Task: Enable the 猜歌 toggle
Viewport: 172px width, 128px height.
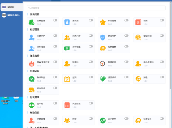Action: [x=162, y=77]
